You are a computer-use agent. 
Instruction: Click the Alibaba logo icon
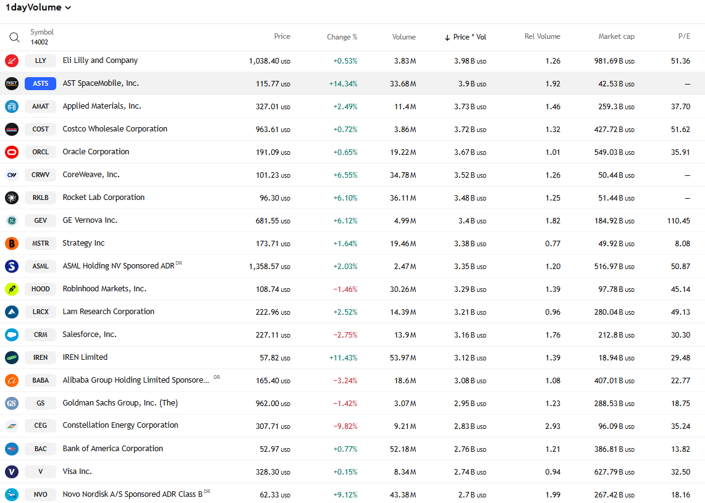click(12, 380)
